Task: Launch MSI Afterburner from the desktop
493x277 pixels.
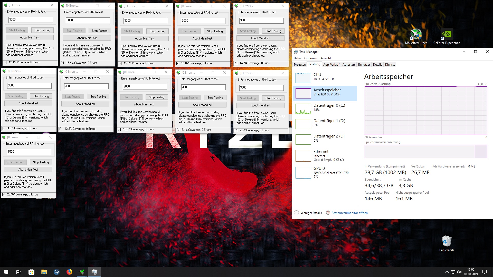Action: coord(416,34)
